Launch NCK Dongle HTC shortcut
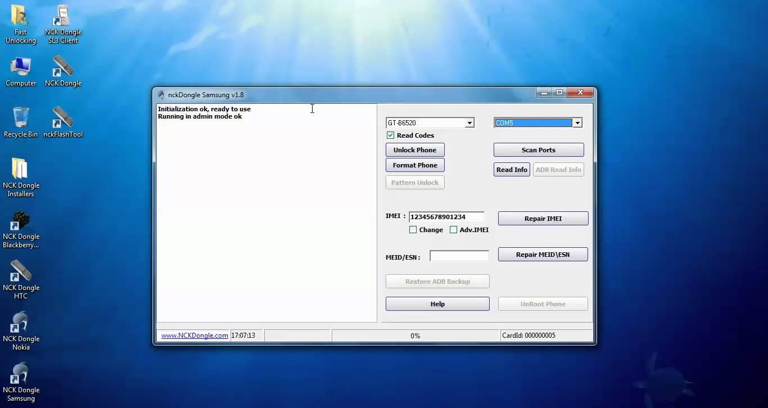Image resolution: width=768 pixels, height=408 pixels. click(21, 280)
